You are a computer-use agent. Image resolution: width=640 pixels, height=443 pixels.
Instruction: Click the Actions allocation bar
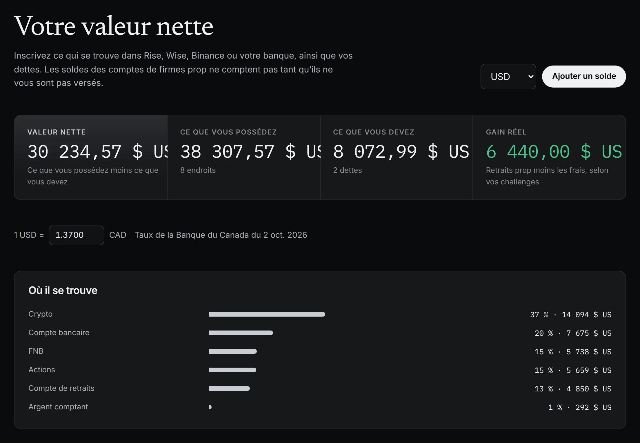click(233, 370)
